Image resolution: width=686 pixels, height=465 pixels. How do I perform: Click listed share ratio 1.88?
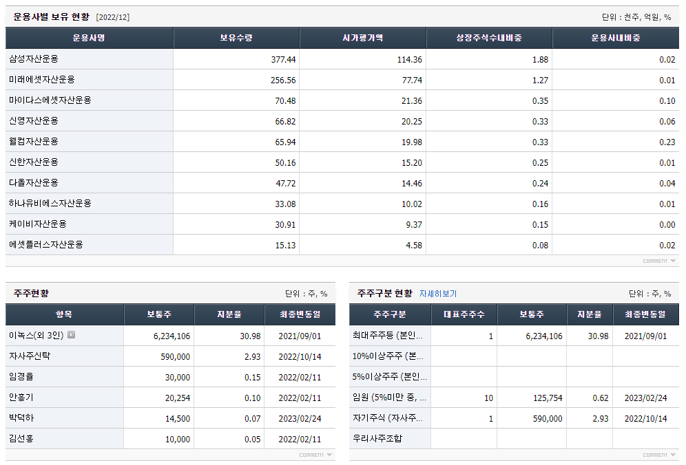pos(540,59)
